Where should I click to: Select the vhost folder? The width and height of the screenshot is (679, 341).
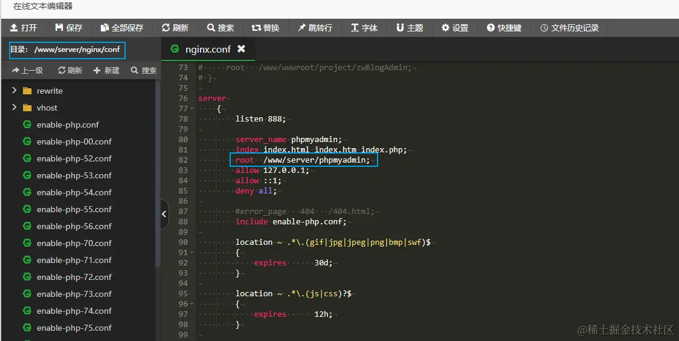pyautogui.click(x=47, y=108)
